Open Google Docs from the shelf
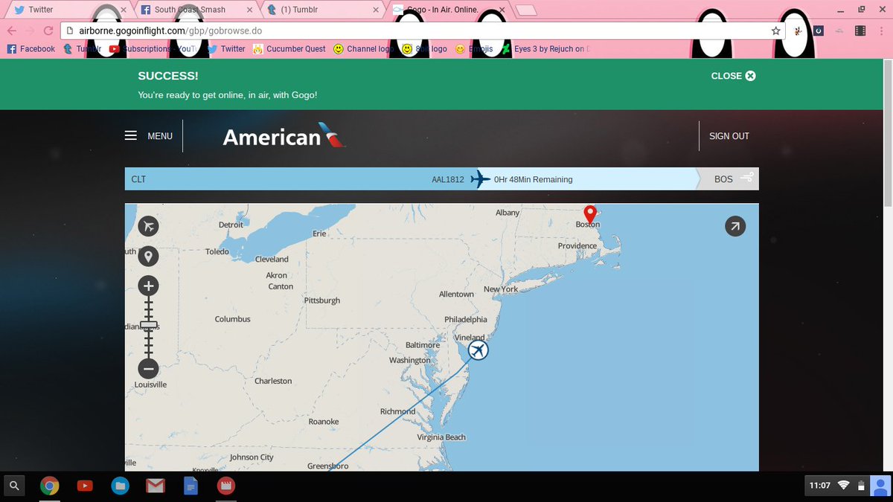The width and height of the screenshot is (893, 502). point(190,486)
